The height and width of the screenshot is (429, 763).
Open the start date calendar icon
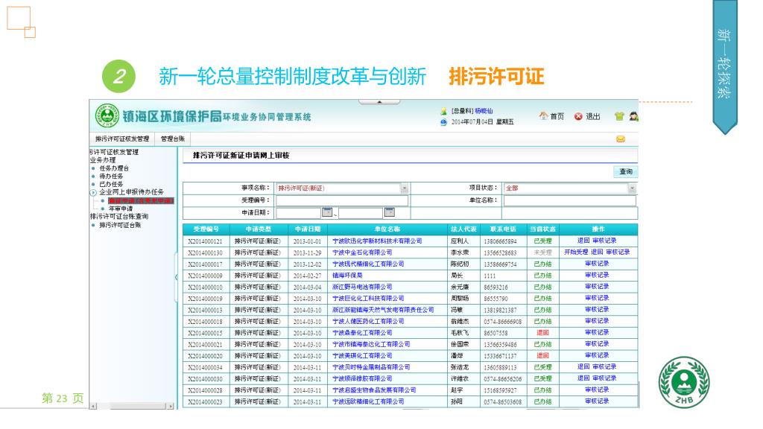point(327,212)
